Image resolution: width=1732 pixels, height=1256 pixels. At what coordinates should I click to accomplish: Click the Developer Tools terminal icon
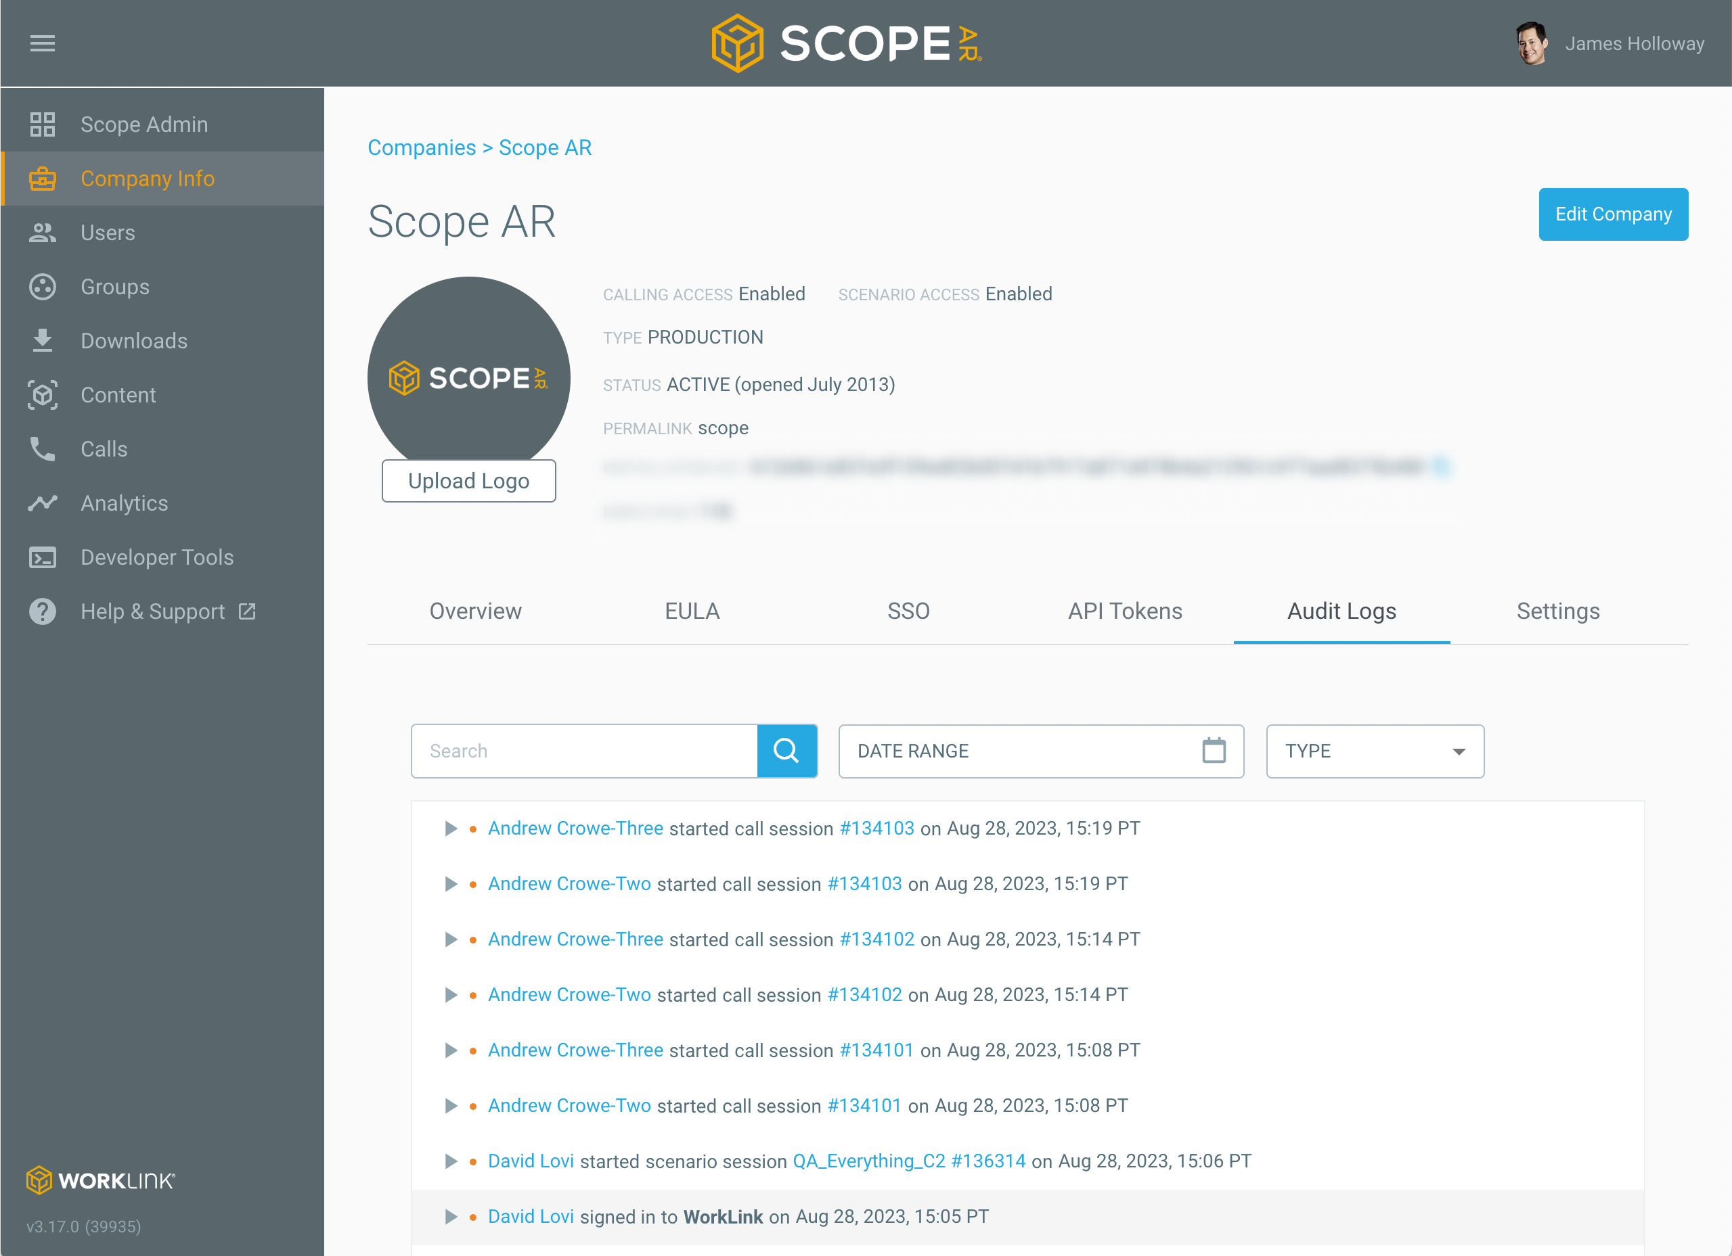pos(42,557)
